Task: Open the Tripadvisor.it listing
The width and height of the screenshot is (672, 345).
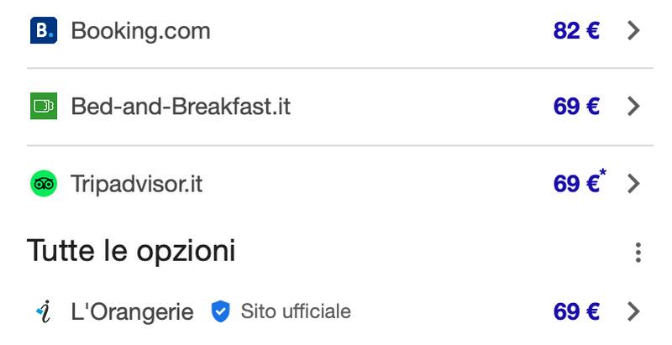Action: tap(137, 184)
